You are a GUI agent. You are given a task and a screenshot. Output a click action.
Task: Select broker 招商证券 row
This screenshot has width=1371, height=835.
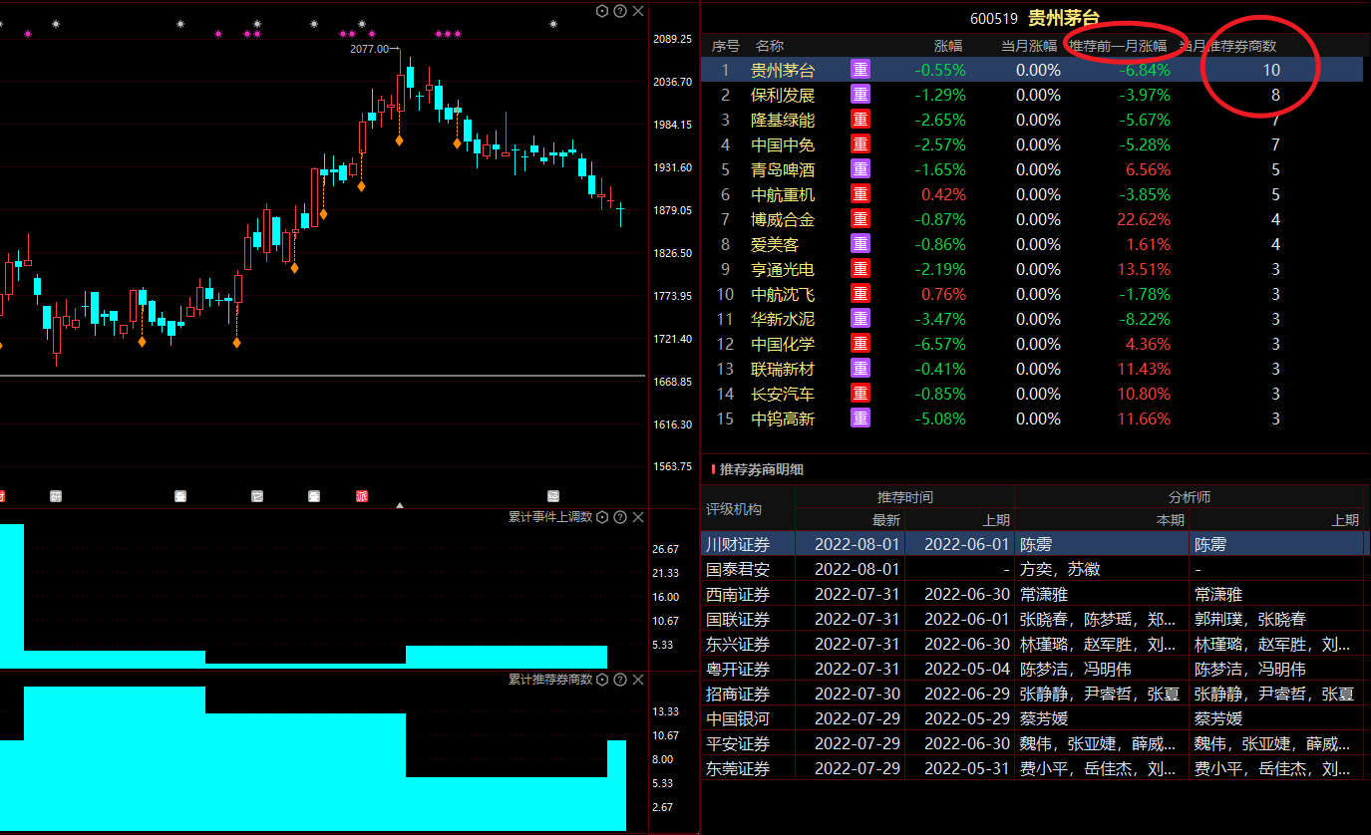point(1035,694)
